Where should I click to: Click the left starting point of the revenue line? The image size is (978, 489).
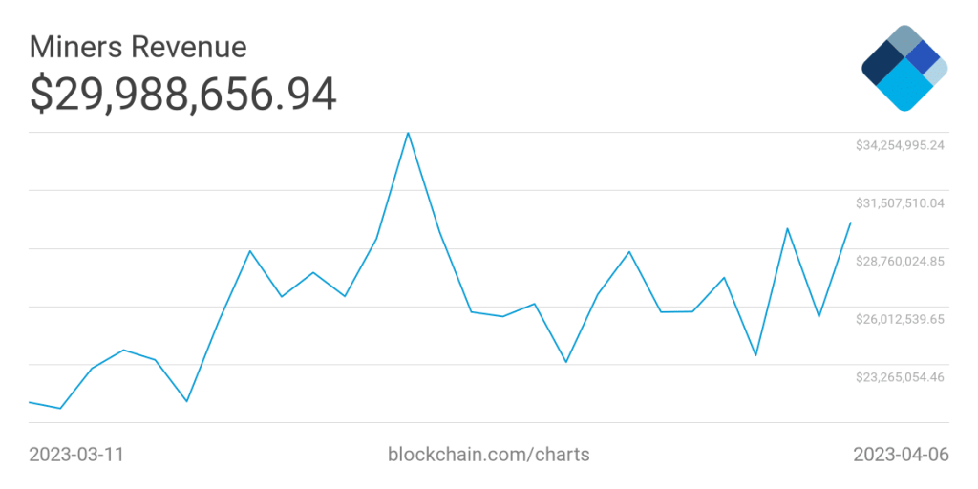[x=31, y=402]
